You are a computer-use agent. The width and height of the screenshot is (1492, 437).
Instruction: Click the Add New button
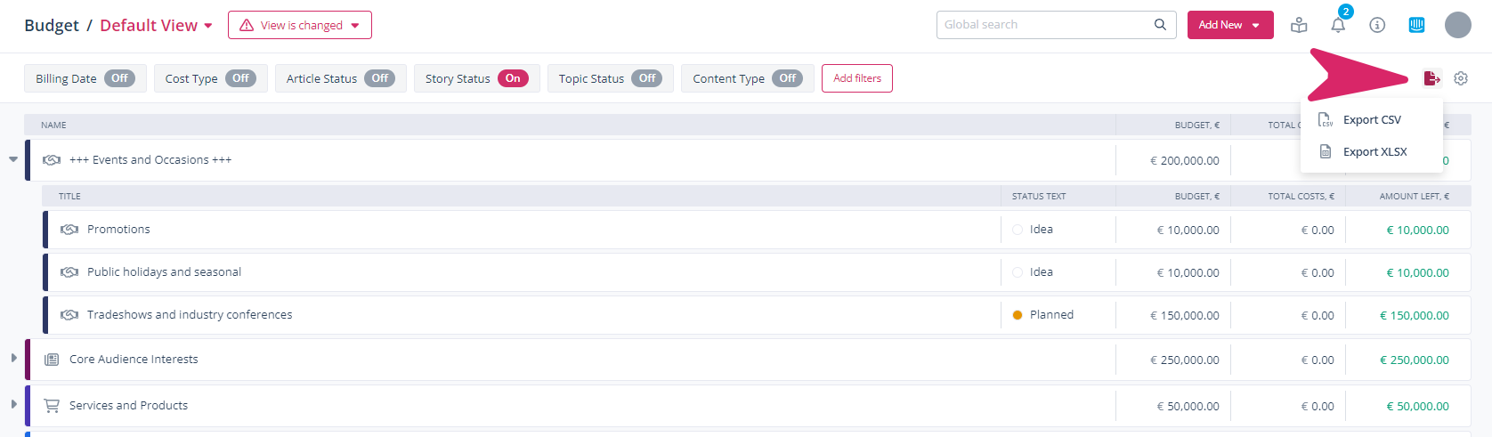1229,25
